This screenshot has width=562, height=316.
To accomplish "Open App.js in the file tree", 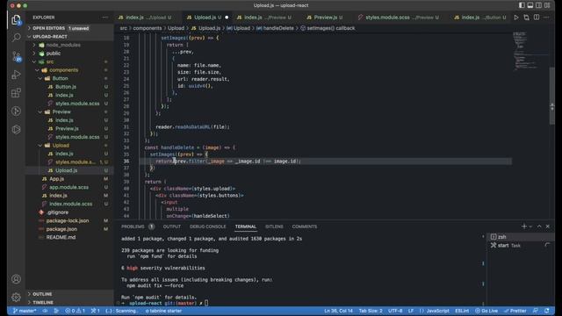I will 69,179.
